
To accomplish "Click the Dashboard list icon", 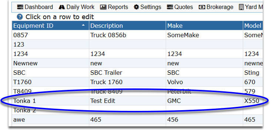I will (x=20, y=7).
